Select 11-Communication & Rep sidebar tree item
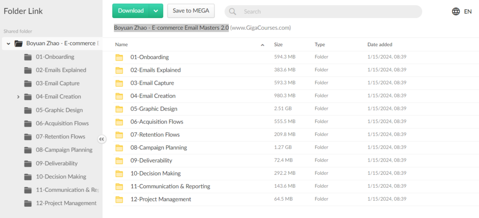The width and height of the screenshot is (479, 218). (x=68, y=190)
